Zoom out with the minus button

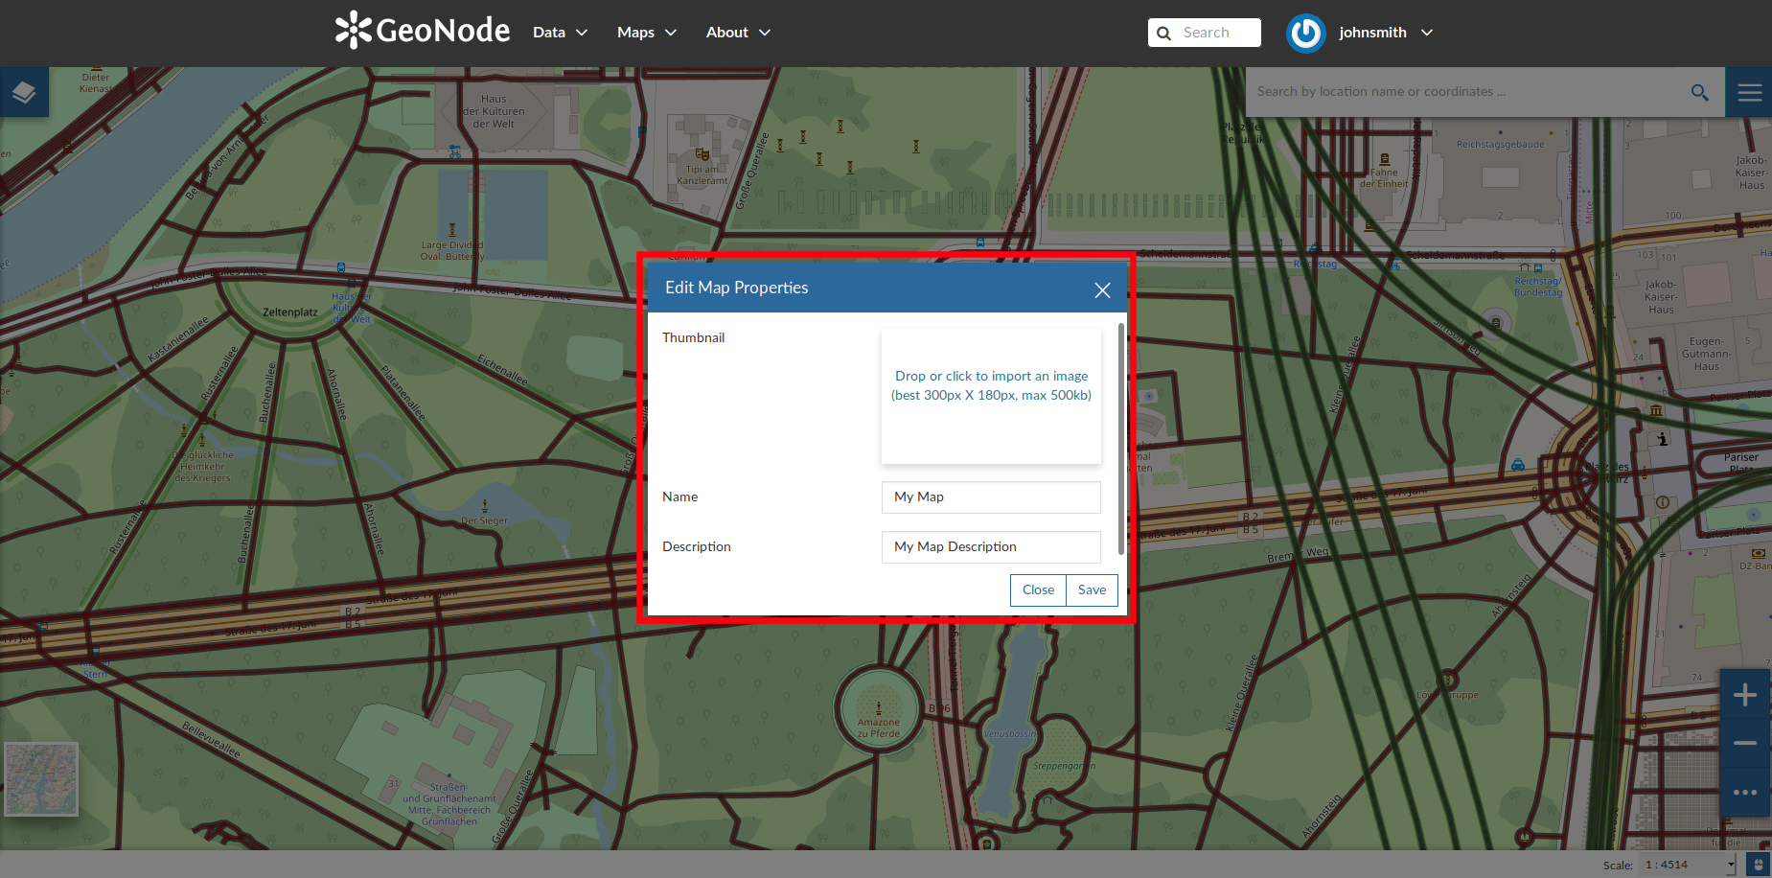pyautogui.click(x=1745, y=743)
